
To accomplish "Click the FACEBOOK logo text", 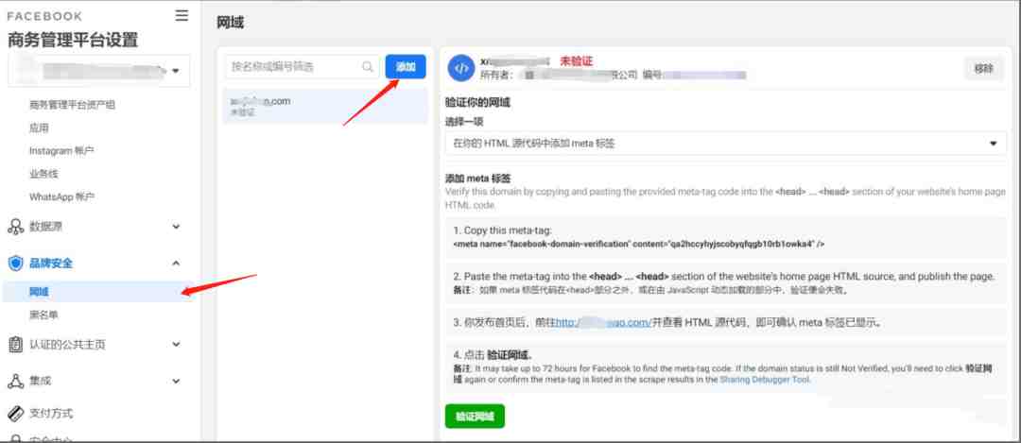I will [x=45, y=16].
